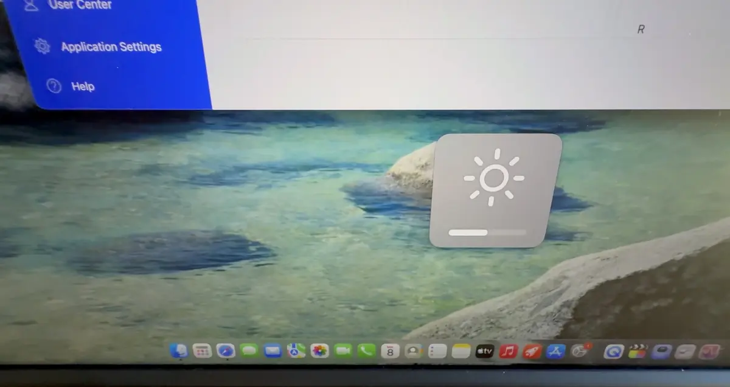Screen dimensions: 730x387
Task: Open Application Settings in the blue sidebar
Action: (111, 47)
